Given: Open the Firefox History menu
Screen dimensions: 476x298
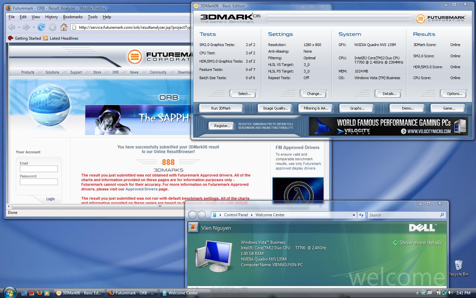Looking at the screenshot, I should pos(52,17).
